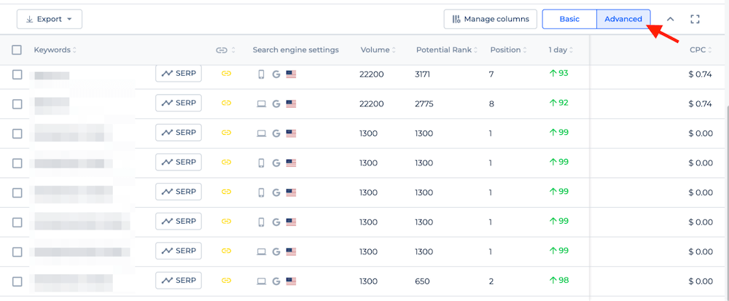Click the laptop device icon in position 8 row
Viewport: 729px width, 301px height.
pos(261,104)
